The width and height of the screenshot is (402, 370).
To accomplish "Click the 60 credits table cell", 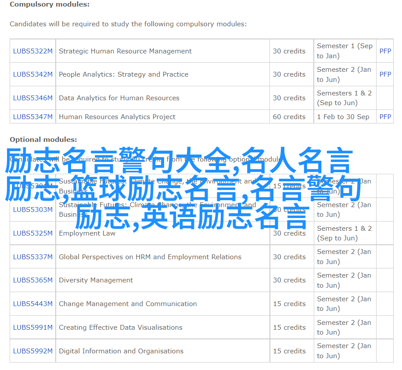I will coord(289,117).
